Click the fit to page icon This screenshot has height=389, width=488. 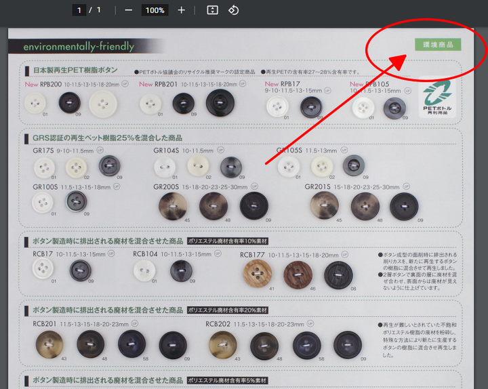click(x=213, y=10)
